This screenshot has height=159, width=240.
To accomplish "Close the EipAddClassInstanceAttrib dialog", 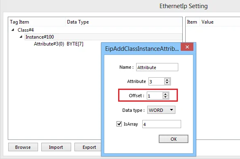I will [187, 47].
